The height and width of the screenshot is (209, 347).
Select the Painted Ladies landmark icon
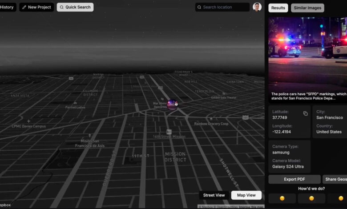75,103
